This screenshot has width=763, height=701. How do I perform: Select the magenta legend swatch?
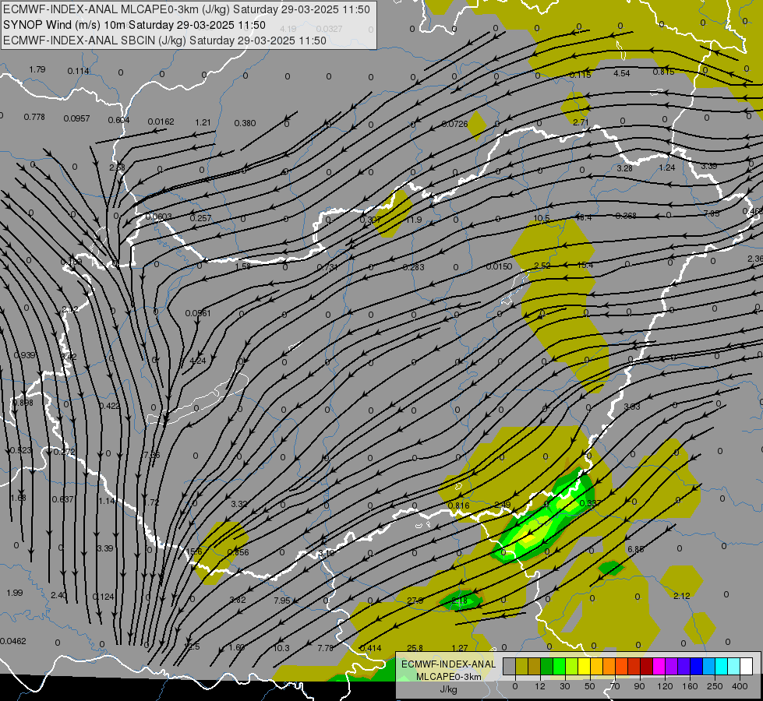659,666
